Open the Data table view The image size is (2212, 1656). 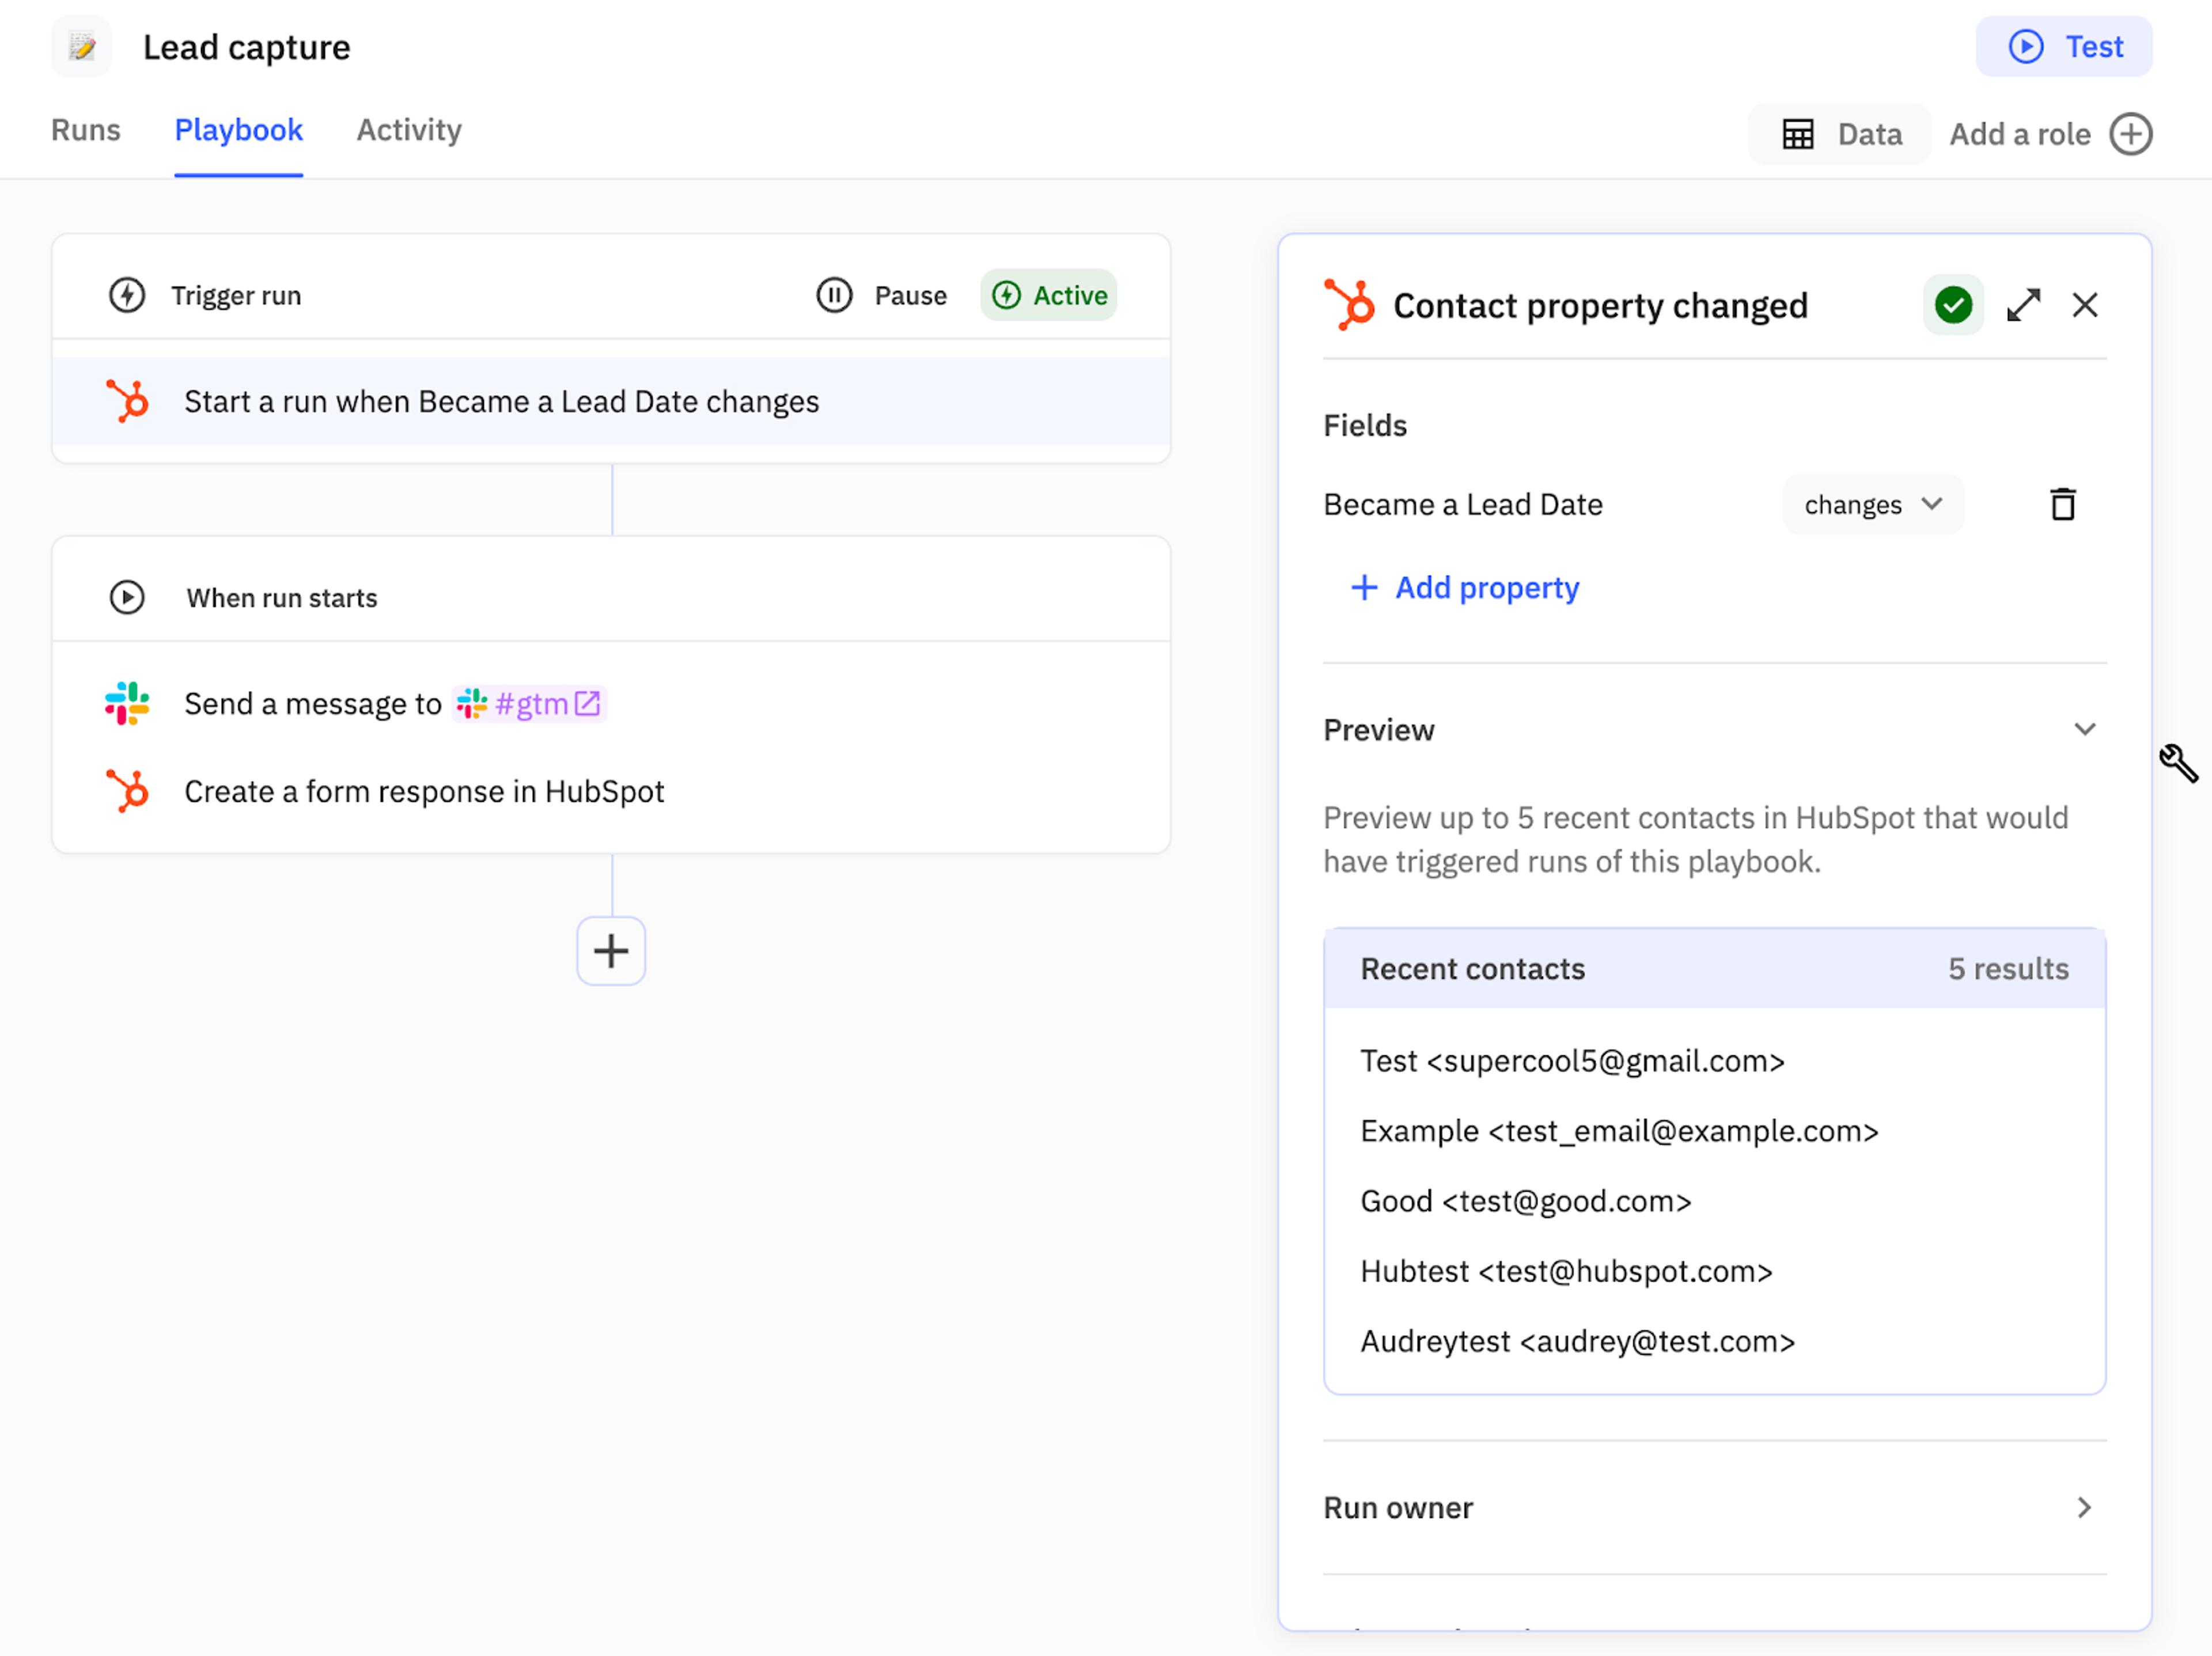1841,134
